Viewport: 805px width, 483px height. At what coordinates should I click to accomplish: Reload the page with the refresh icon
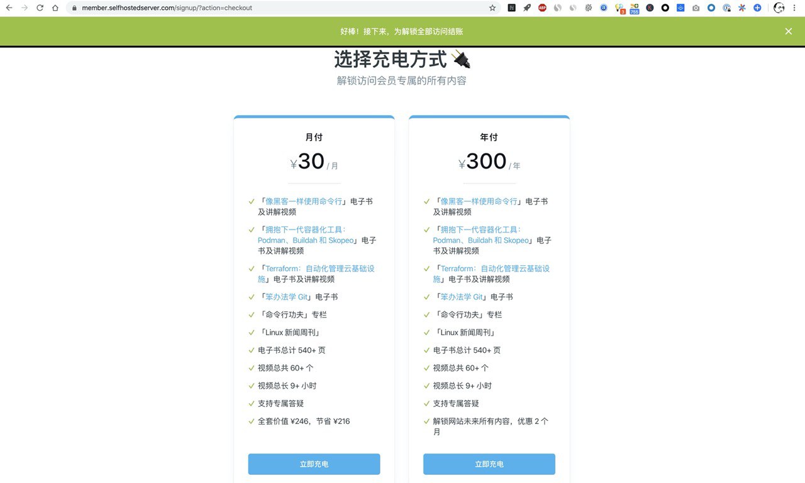(40, 8)
